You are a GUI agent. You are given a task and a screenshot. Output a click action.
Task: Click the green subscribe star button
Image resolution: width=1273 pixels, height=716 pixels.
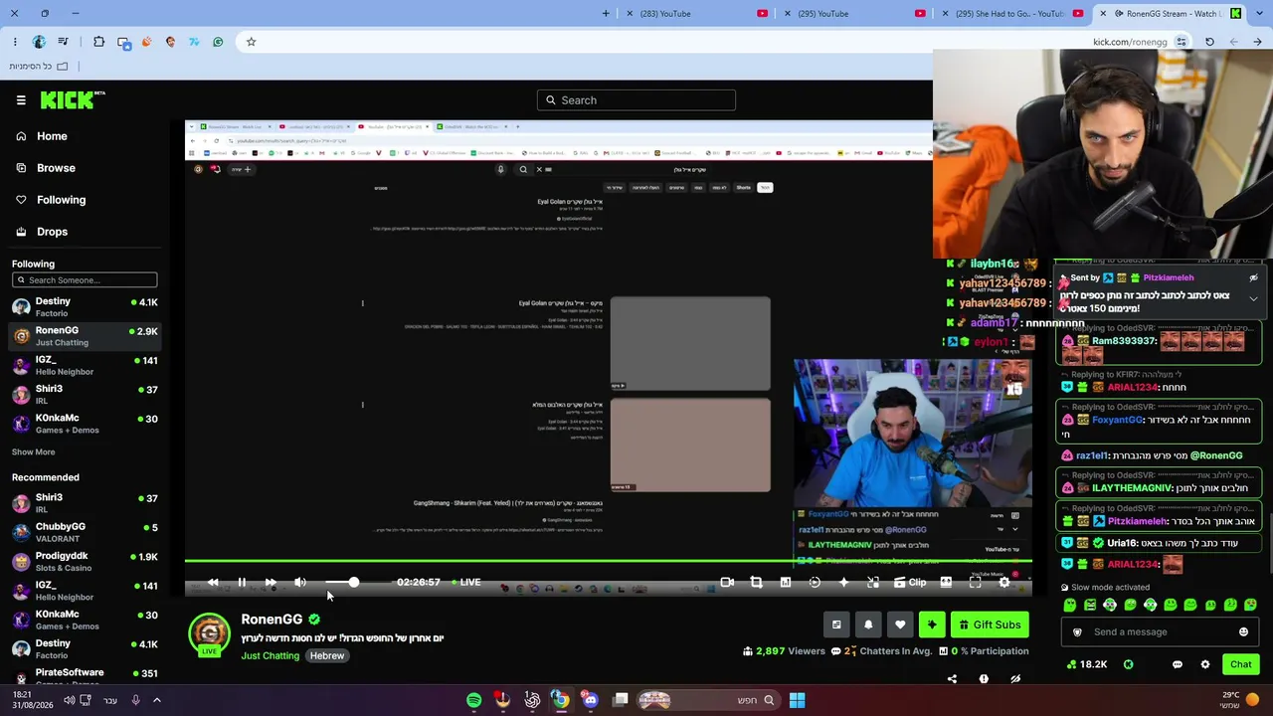932,625
